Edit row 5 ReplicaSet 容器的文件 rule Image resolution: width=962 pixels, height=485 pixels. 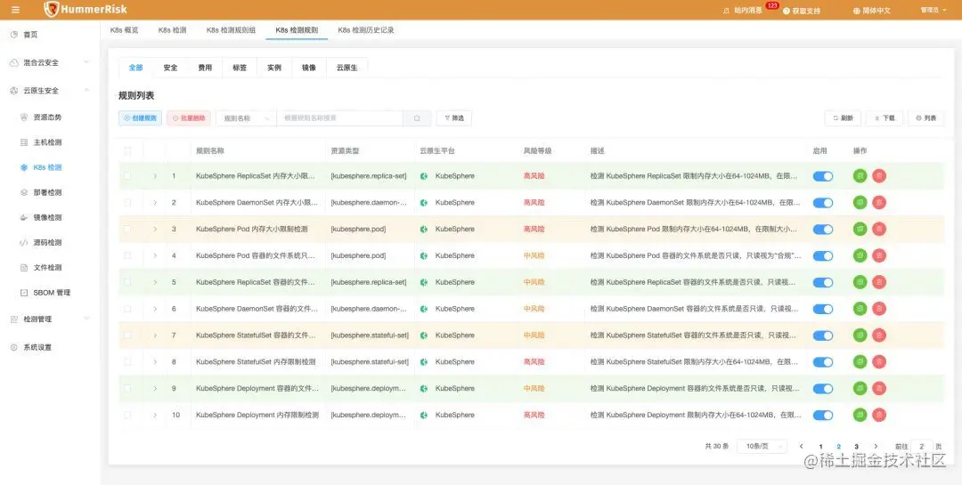tap(860, 282)
